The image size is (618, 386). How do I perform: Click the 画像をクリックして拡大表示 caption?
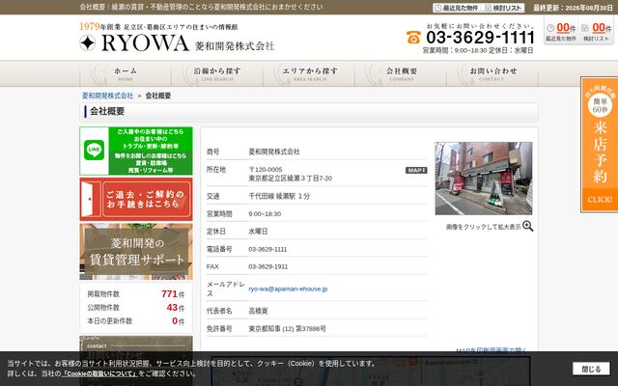[483, 227]
